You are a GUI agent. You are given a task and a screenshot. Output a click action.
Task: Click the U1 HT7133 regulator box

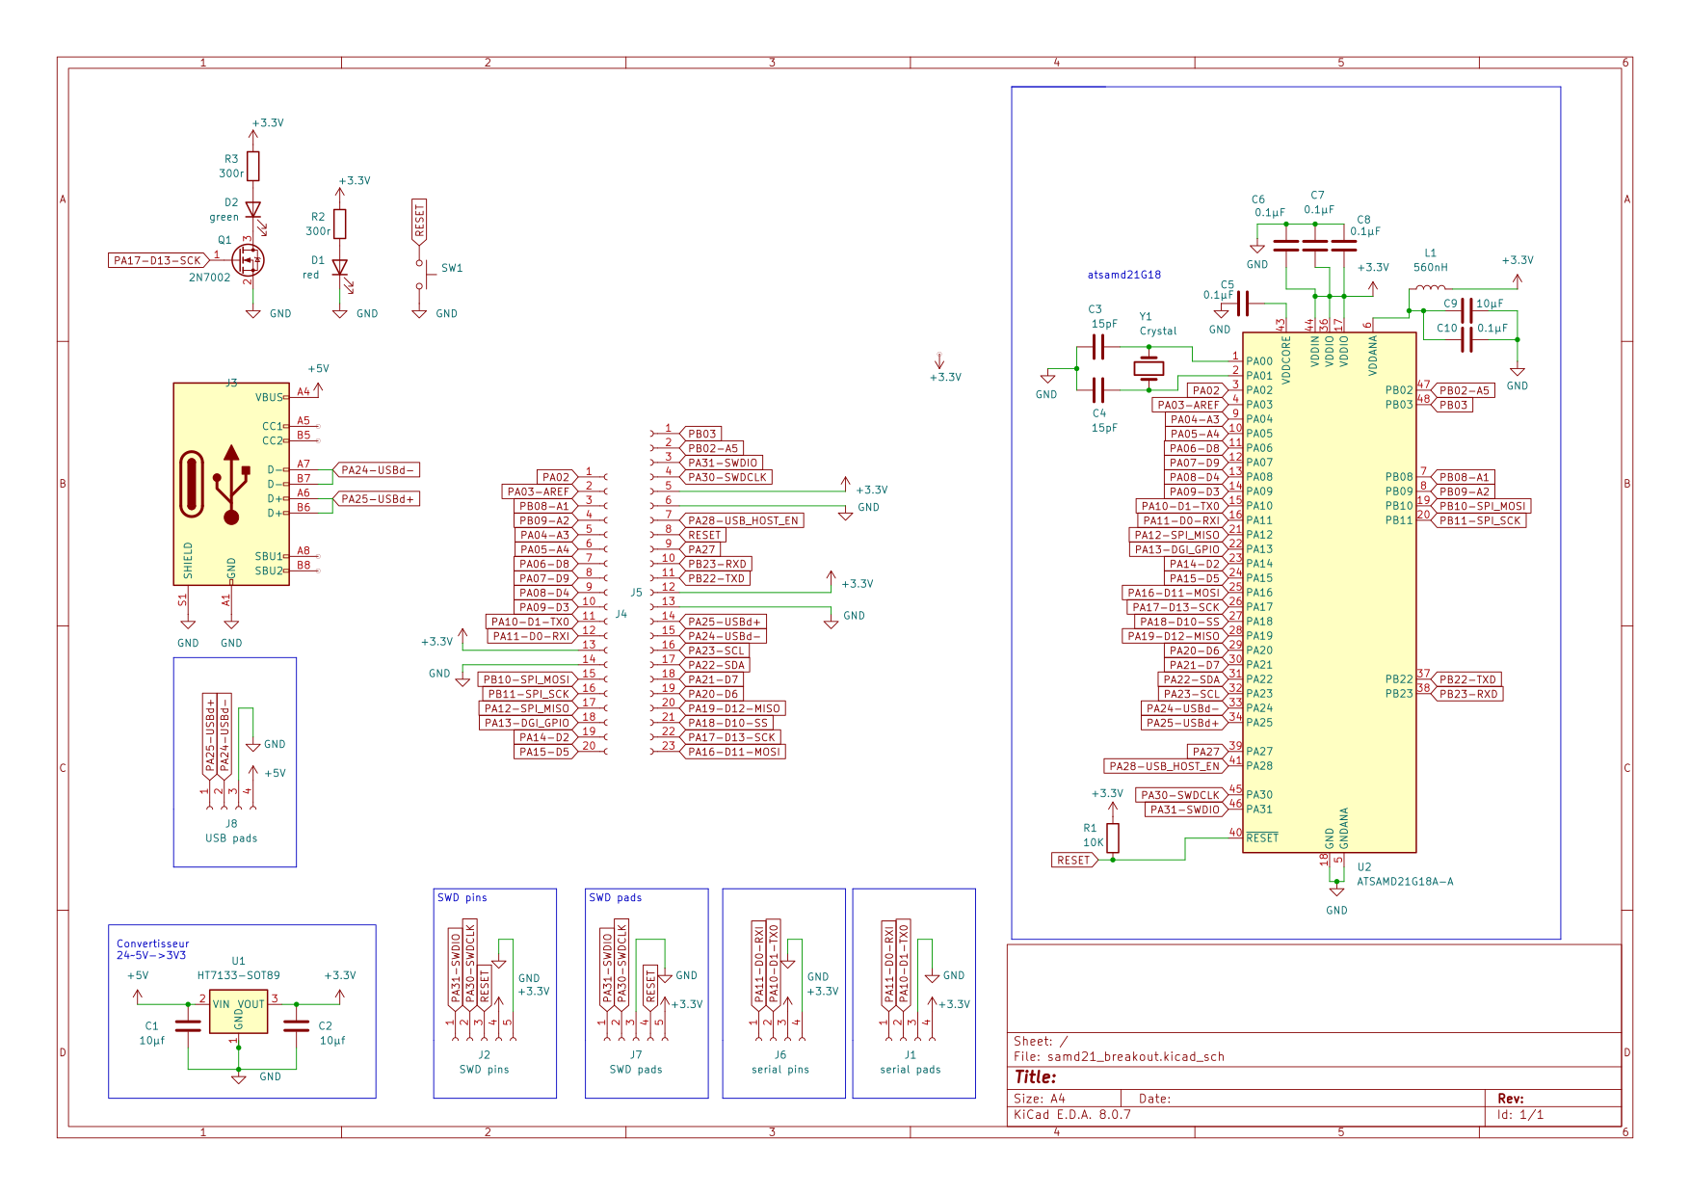[238, 1011]
